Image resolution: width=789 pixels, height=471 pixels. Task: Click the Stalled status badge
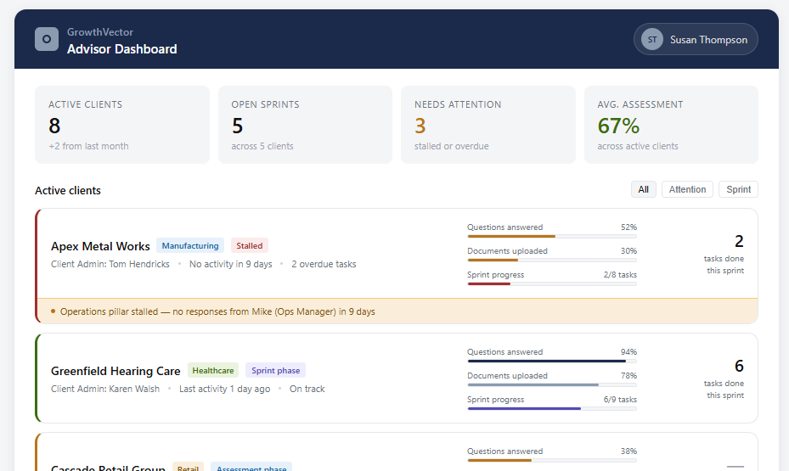pyautogui.click(x=250, y=246)
